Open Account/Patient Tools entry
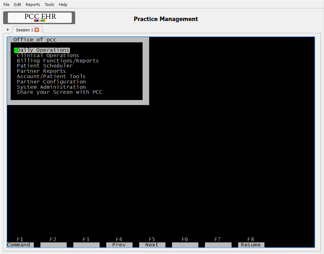324x254 pixels. pos(51,76)
